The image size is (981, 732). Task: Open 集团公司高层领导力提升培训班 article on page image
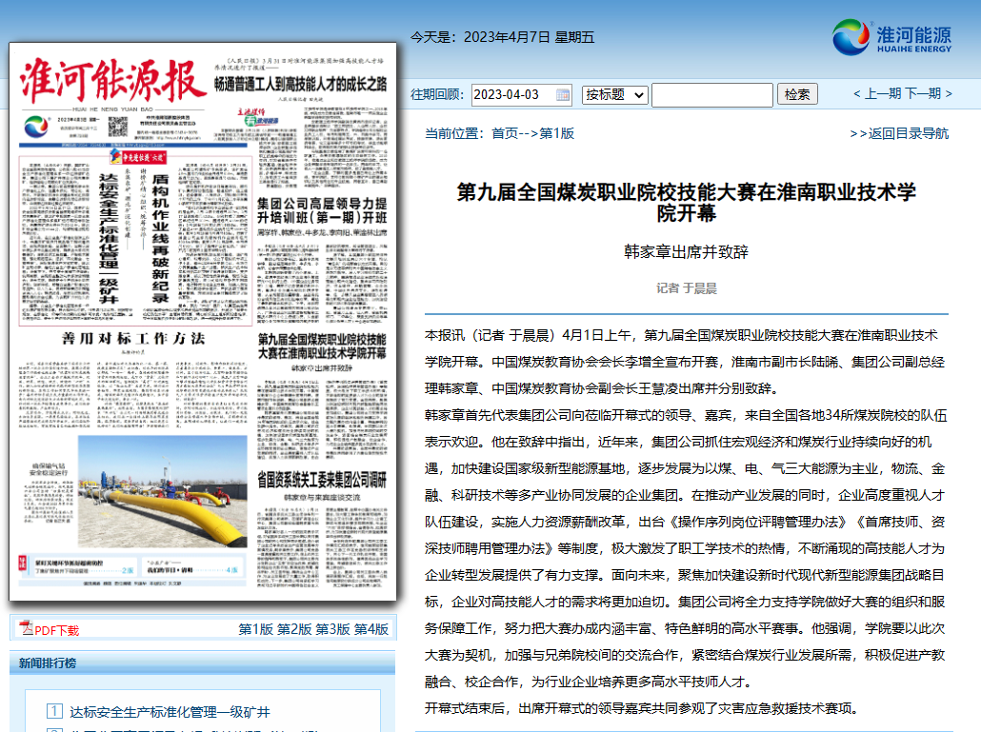pyautogui.click(x=322, y=210)
